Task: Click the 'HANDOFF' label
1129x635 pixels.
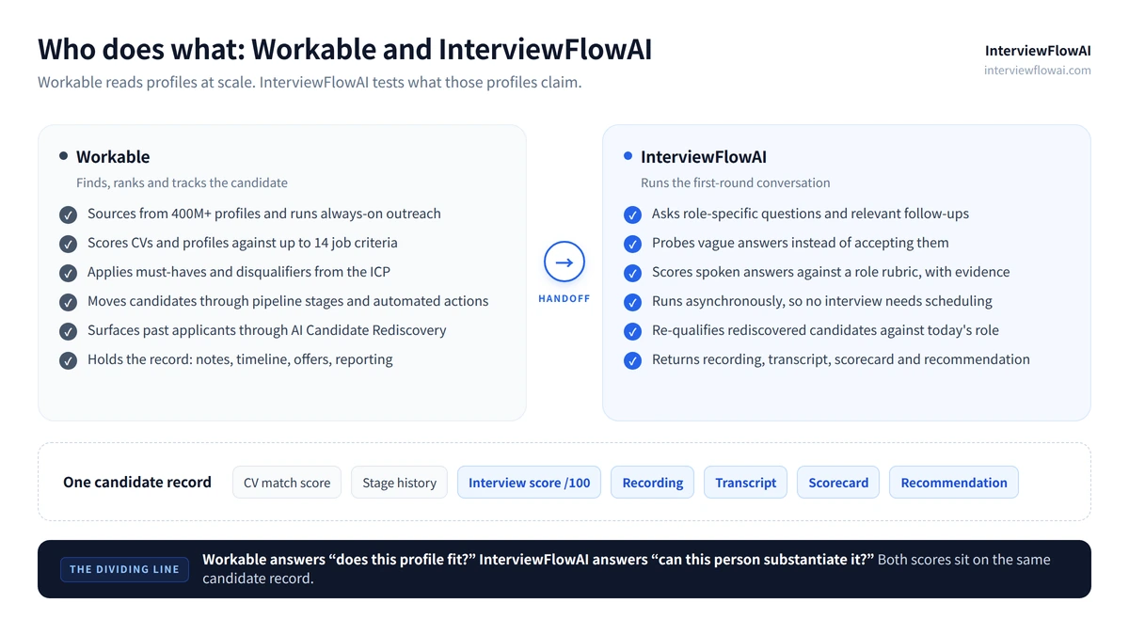Action: click(564, 298)
